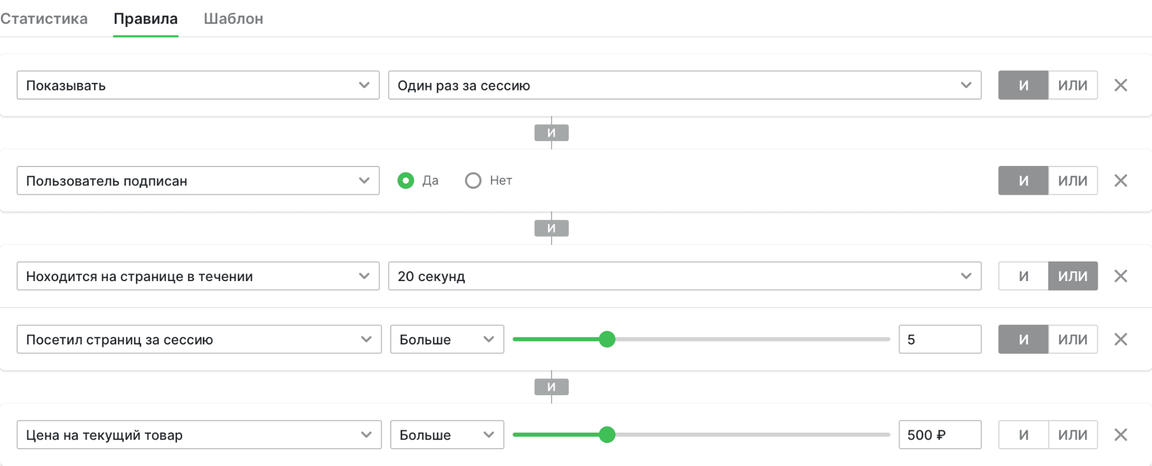1152x466 pixels.
Task: Open the '20 секунд' duration dropdown
Action: (x=684, y=276)
